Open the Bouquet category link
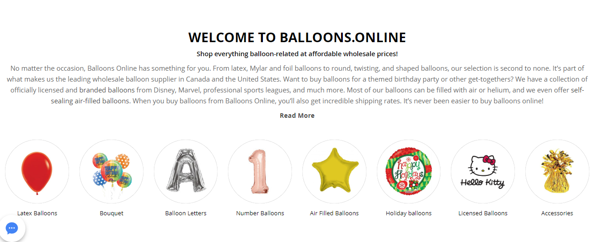 tap(111, 213)
